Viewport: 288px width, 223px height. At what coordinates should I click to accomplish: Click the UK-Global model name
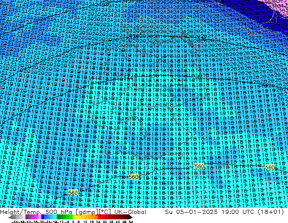coord(130,212)
